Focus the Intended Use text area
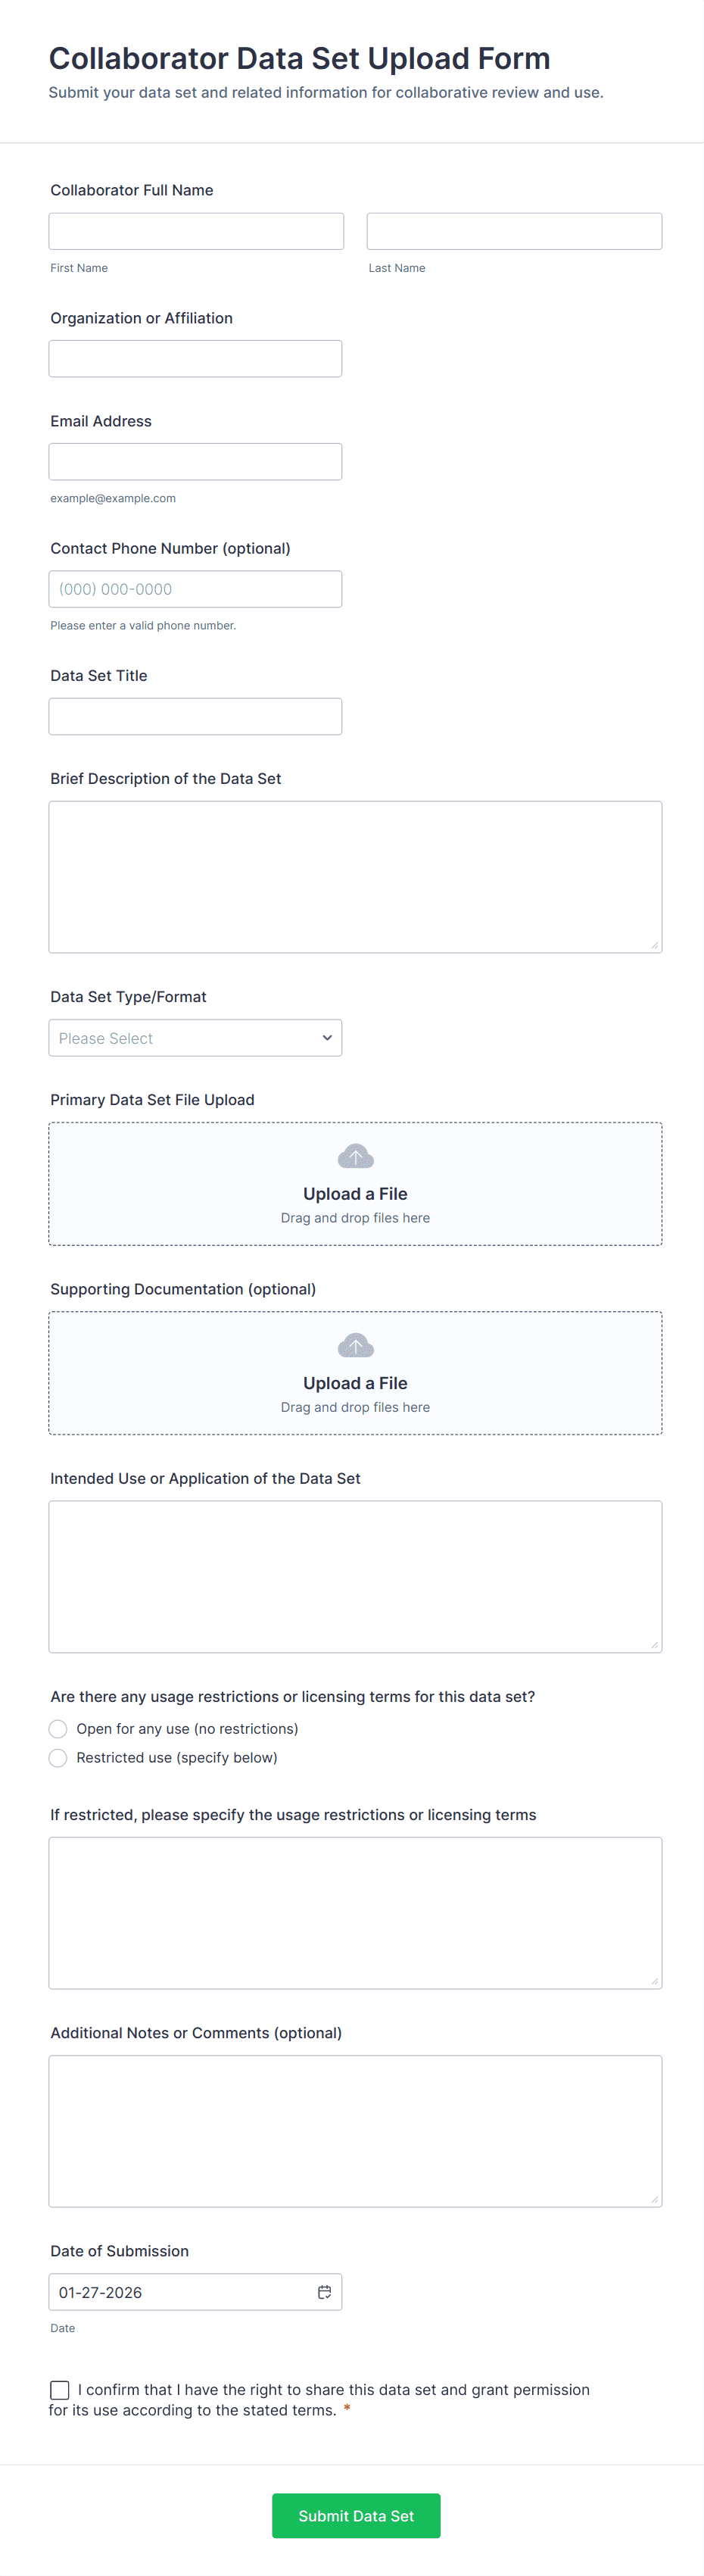The image size is (704, 2576). [355, 1576]
